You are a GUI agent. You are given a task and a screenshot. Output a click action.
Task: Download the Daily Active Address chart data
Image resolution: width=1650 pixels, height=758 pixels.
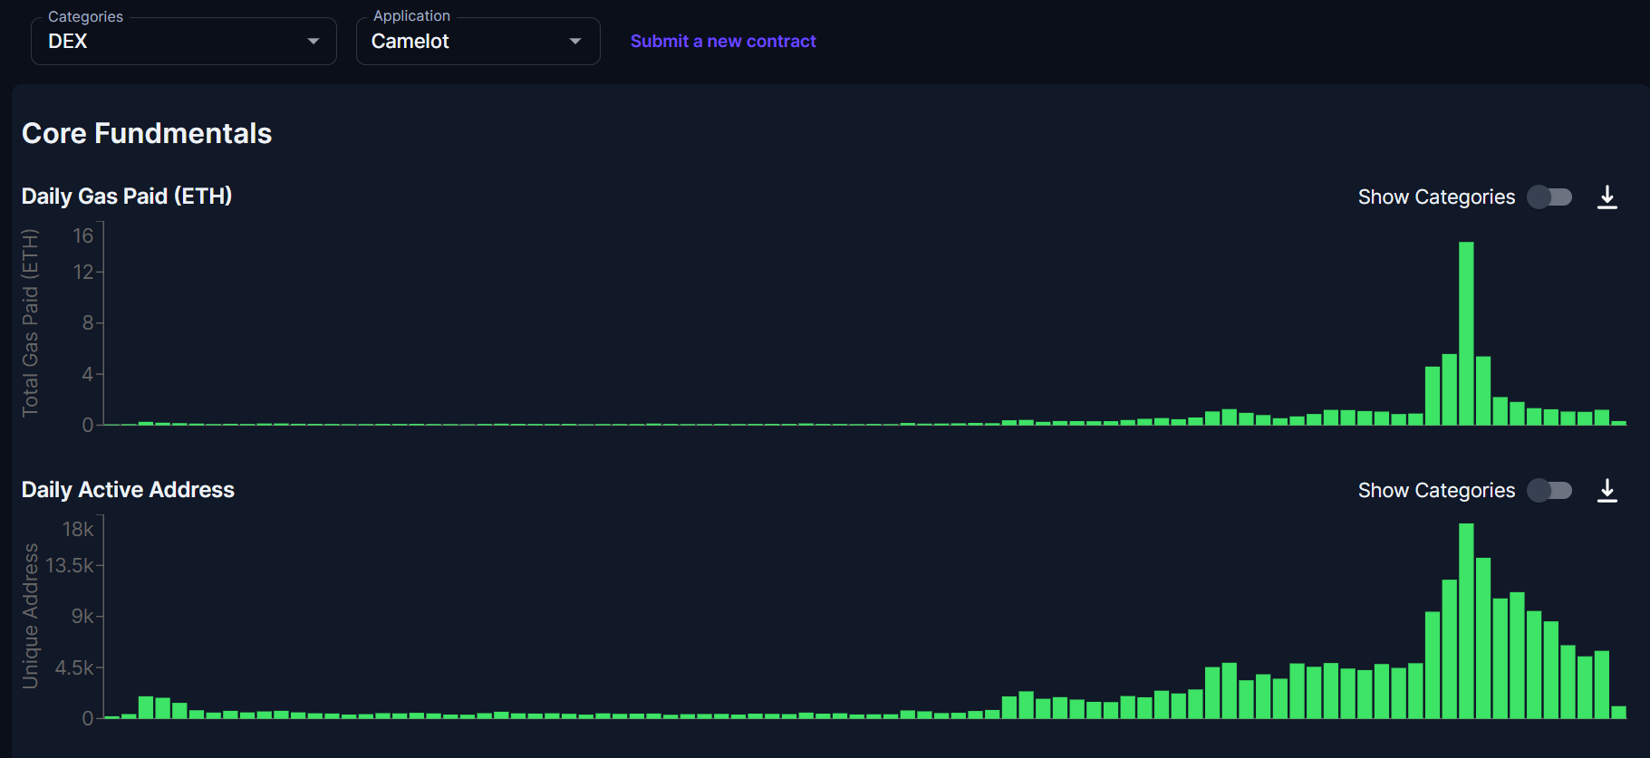pos(1607,490)
